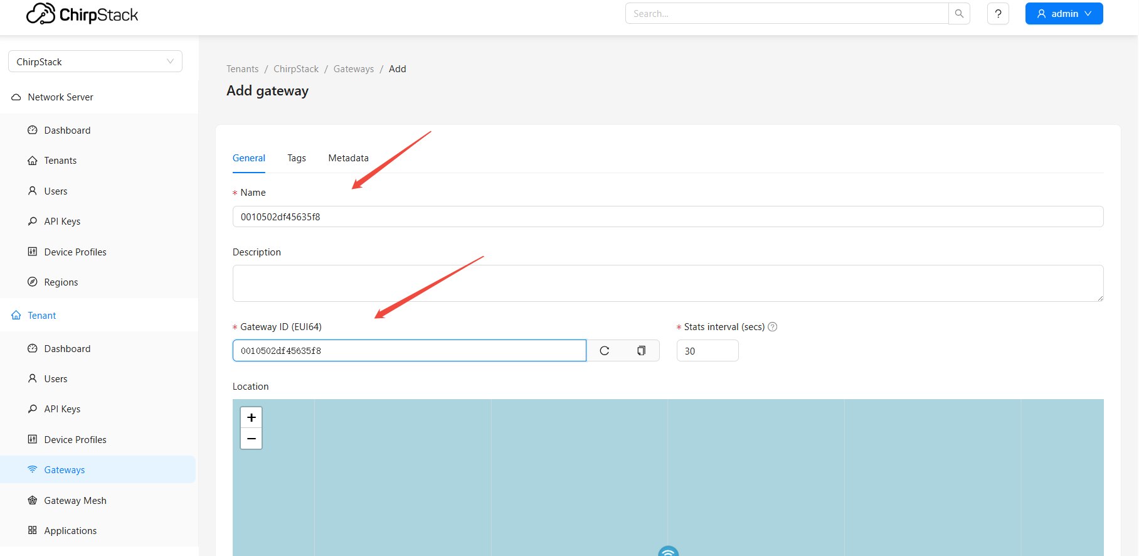Open the admin user dropdown menu

1064,14
